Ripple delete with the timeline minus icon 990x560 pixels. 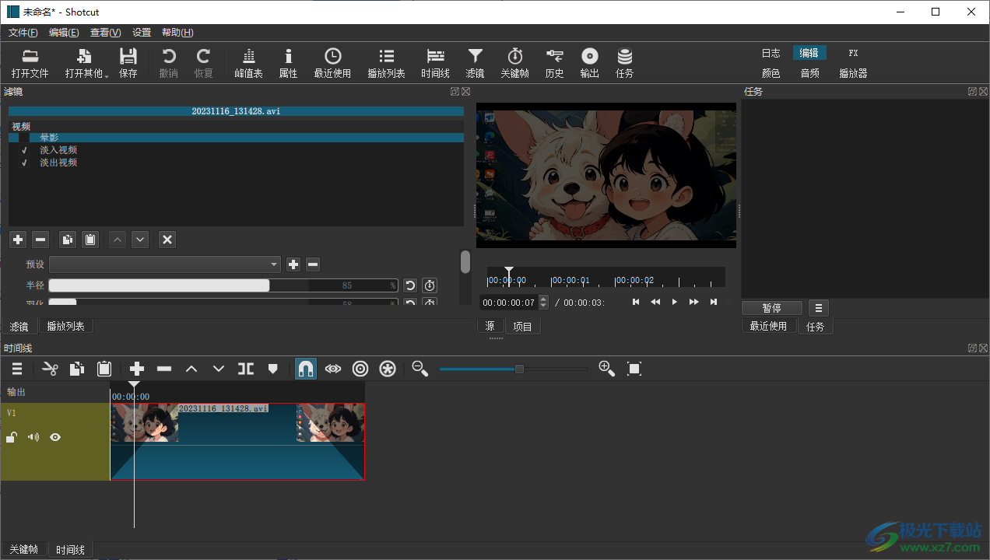(x=164, y=369)
